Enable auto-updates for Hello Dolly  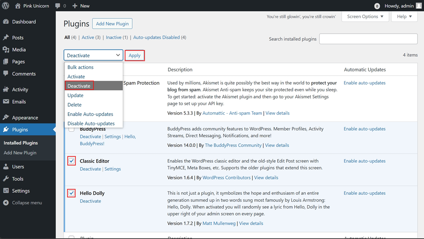365,193
